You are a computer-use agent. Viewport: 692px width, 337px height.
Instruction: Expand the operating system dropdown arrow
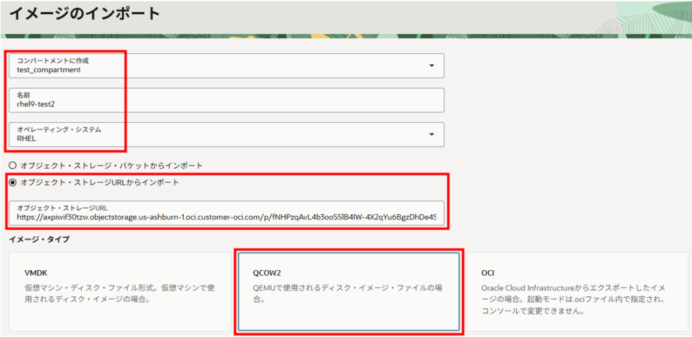pos(431,134)
